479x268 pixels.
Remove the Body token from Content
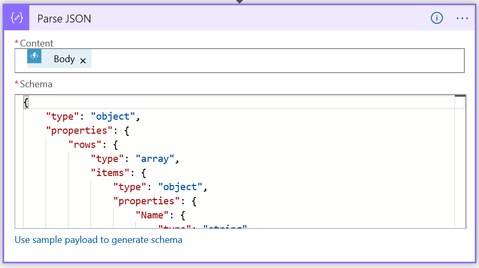[x=83, y=61]
